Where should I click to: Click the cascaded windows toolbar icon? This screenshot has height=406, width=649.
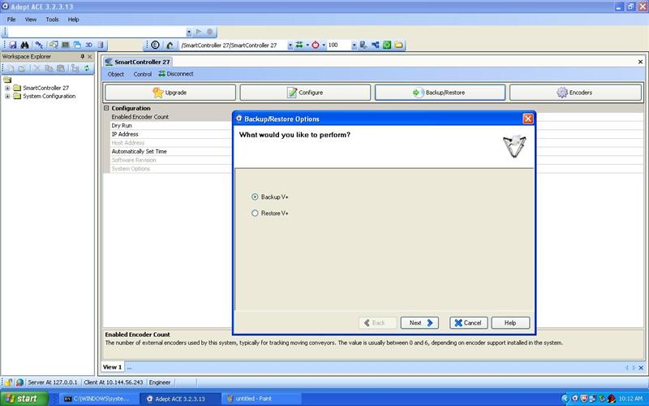click(77, 45)
